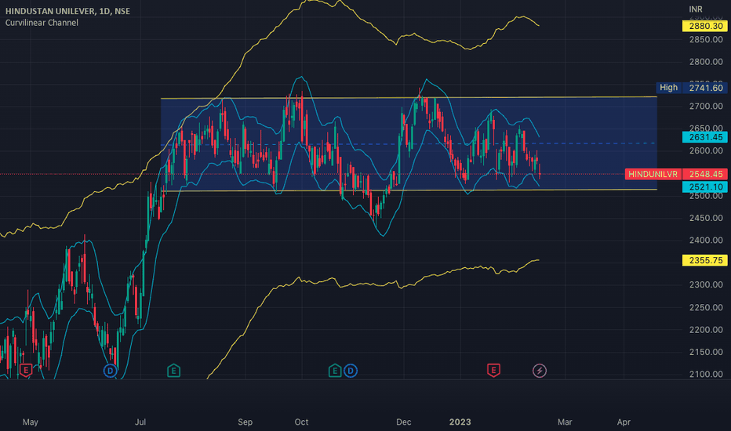Click the 2800.00 price scale value

click(706, 62)
